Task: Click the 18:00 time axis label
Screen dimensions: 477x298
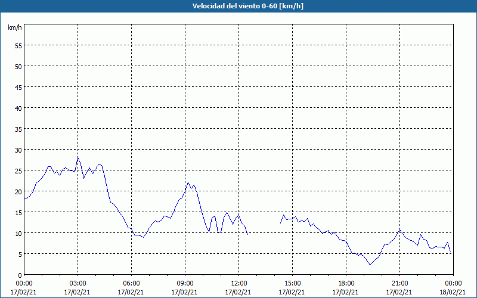Action: (346, 284)
